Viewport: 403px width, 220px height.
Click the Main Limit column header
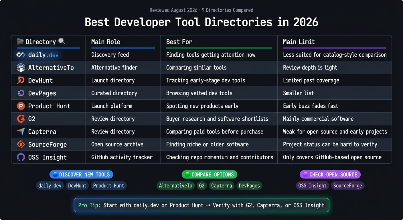[299, 42]
